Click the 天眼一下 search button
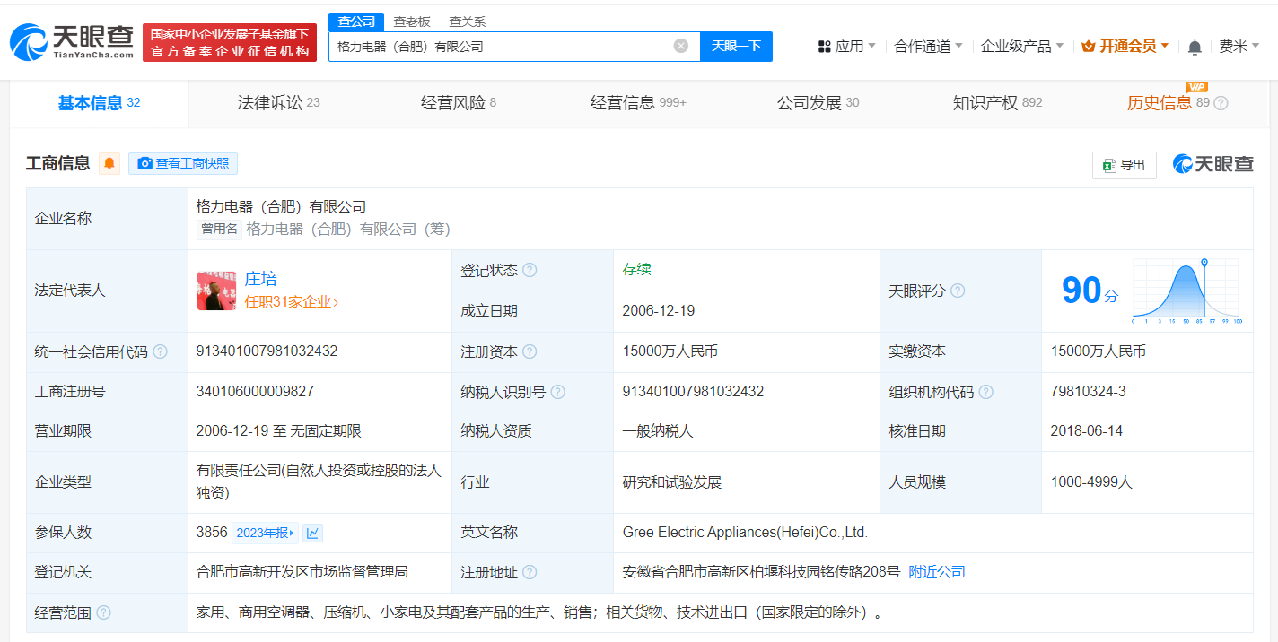 click(x=738, y=46)
